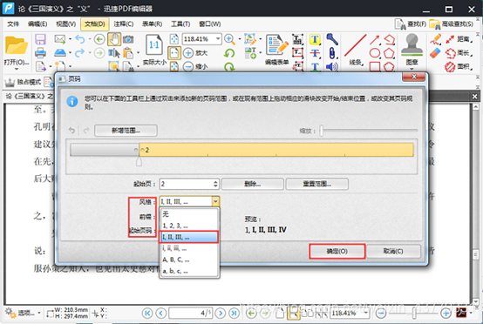Image resolution: width=483 pixels, height=324 pixels.
Task: Select the yellow highlight text T tool
Action: pyautogui.click(x=315, y=39)
